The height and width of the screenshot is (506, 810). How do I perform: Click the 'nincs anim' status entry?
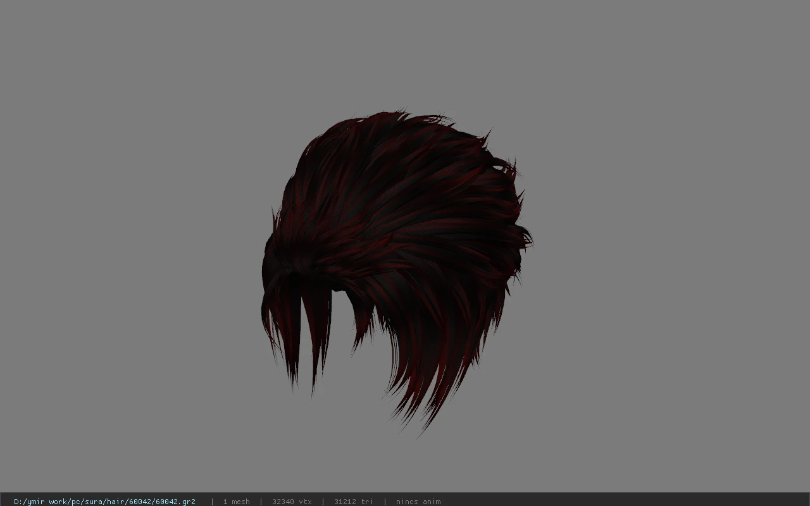coord(418,502)
